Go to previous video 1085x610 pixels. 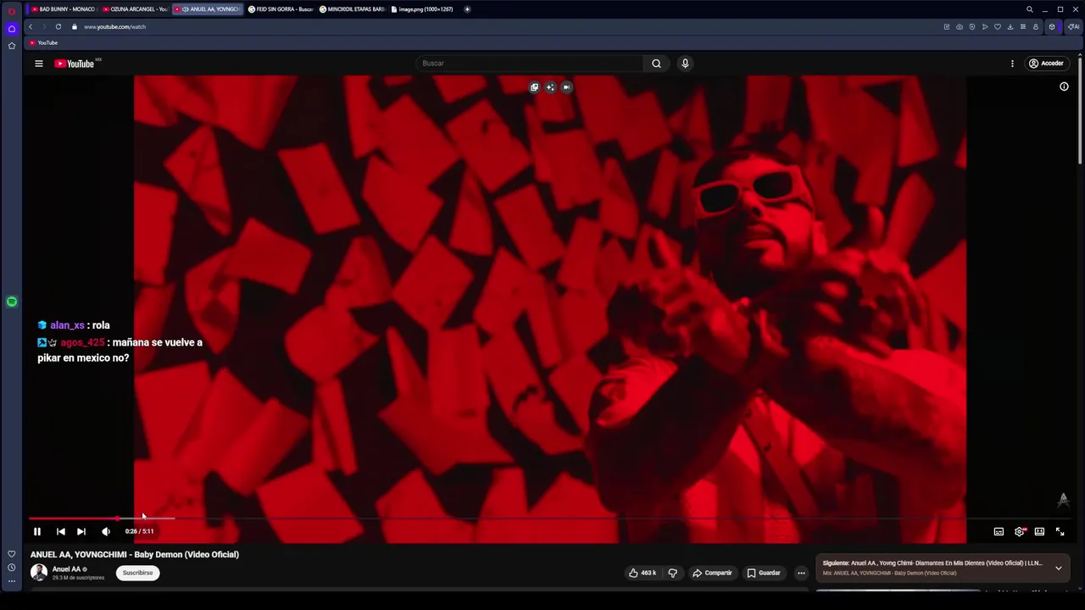coord(61,531)
